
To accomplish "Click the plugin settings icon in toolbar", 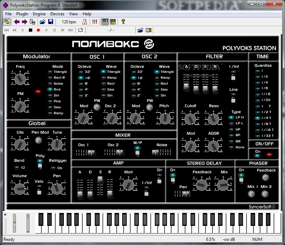I will pyautogui.click(x=7, y=22).
